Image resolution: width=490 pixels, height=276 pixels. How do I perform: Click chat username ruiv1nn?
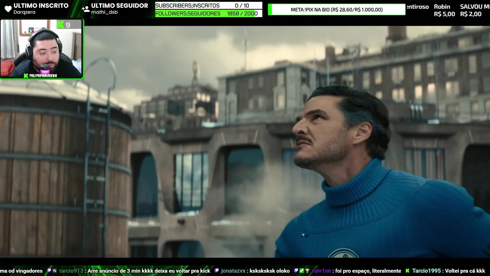tap(321, 271)
